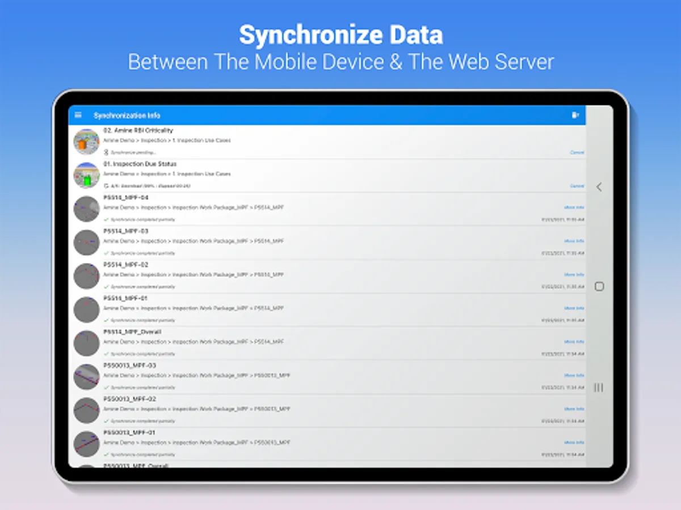Viewport: 681px width, 510px height.
Task: Click the title '01. Inspection Due Status'
Action: (x=140, y=164)
